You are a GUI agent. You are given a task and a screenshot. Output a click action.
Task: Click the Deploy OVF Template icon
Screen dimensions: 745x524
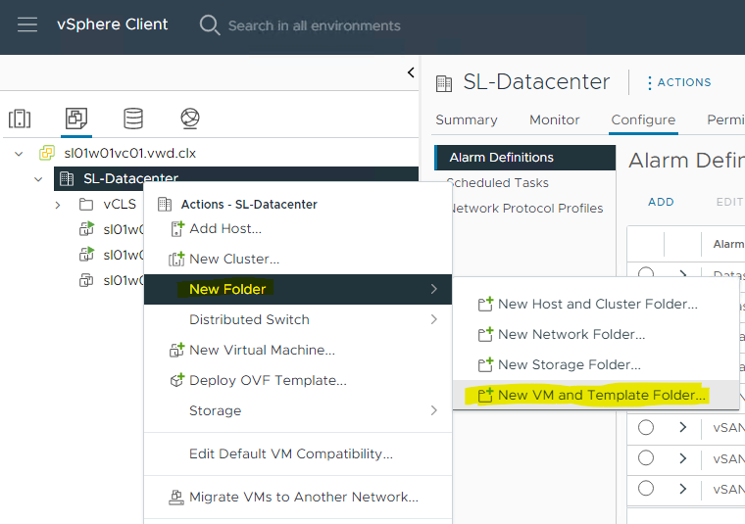tap(176, 380)
